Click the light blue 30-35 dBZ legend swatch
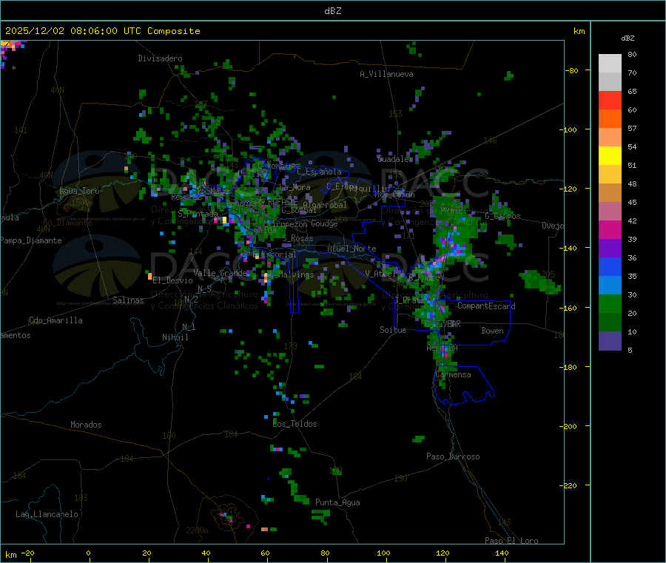The height and width of the screenshot is (563, 666). point(610,286)
